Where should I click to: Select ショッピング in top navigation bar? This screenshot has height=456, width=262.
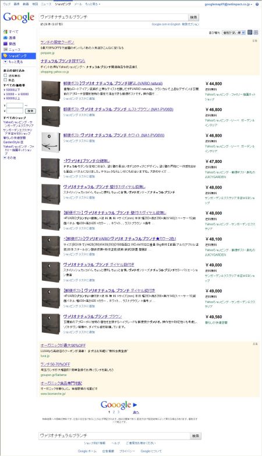tap(63, 4)
